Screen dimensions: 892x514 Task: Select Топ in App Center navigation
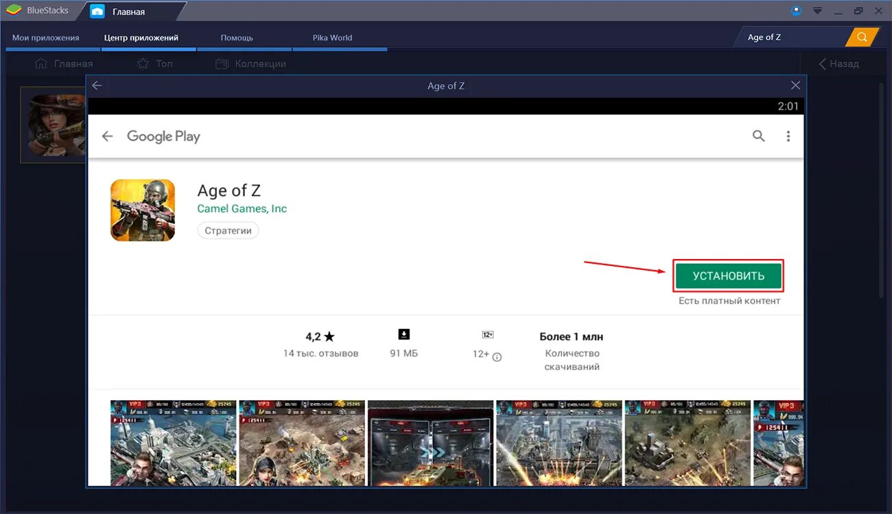point(154,64)
